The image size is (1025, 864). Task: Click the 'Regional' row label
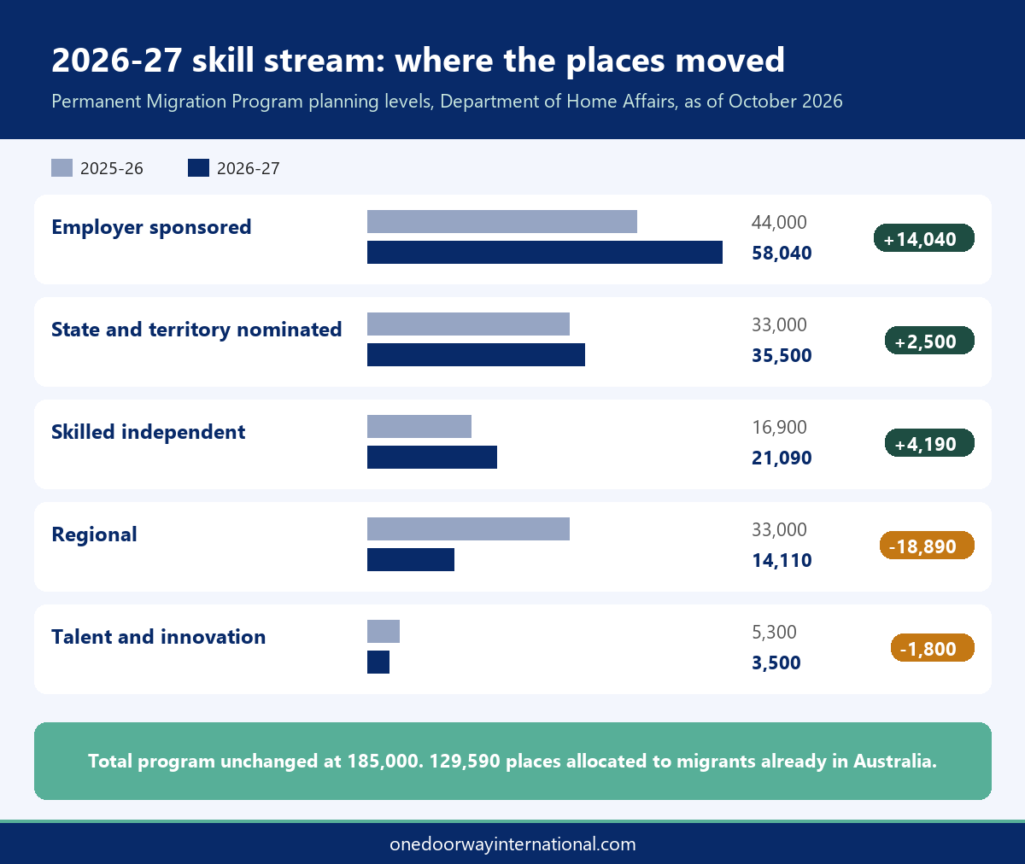tap(94, 534)
